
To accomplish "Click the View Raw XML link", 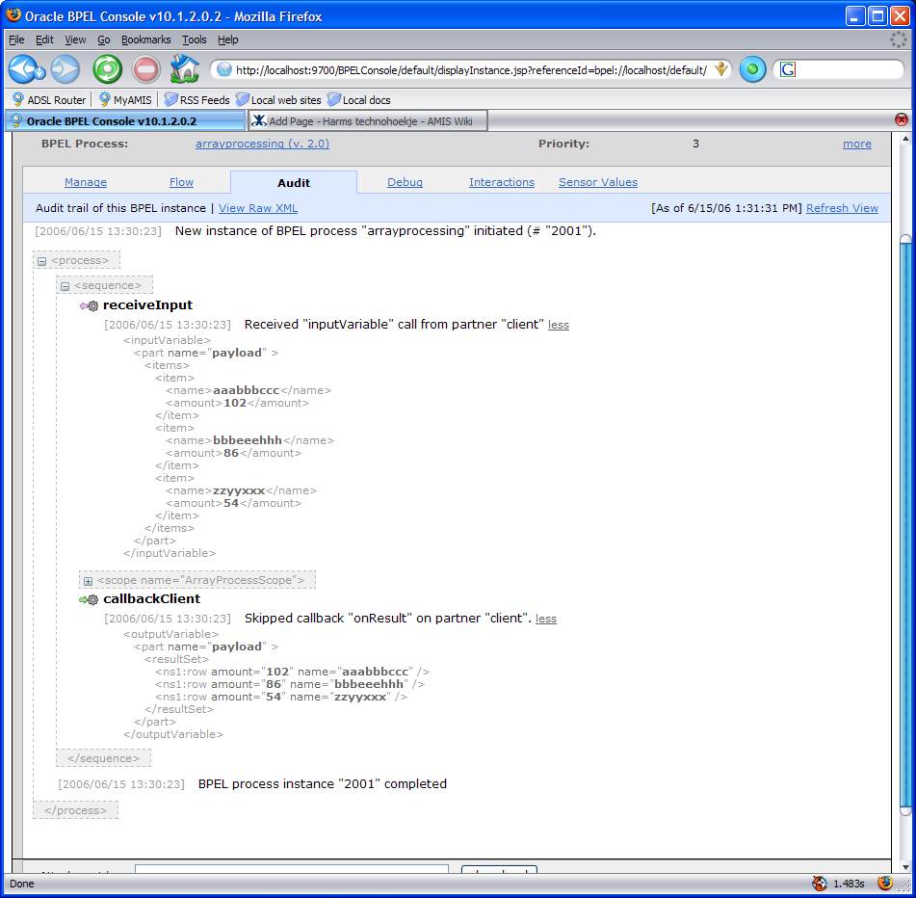I will tap(258, 208).
